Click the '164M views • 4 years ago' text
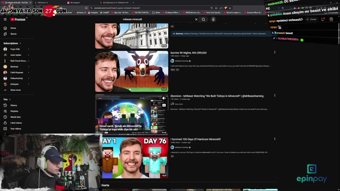 tap(181, 142)
